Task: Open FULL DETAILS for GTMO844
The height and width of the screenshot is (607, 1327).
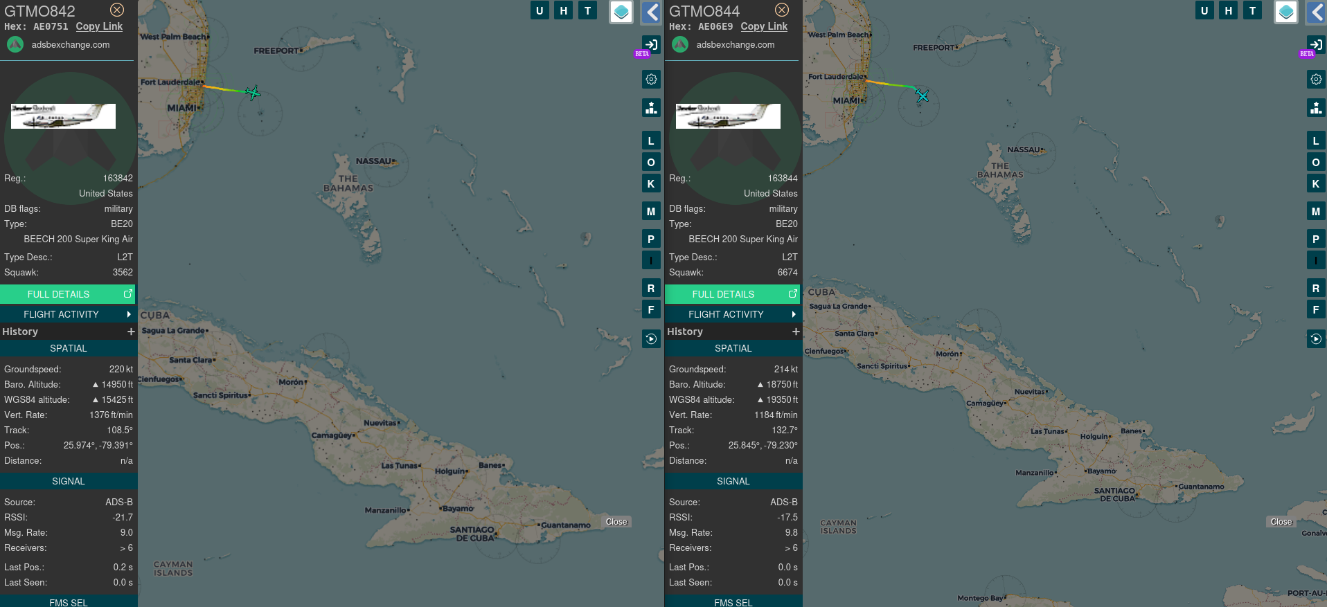Action: pyautogui.click(x=733, y=294)
